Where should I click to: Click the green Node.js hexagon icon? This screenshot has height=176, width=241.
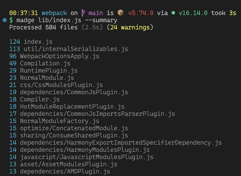pos(173,13)
